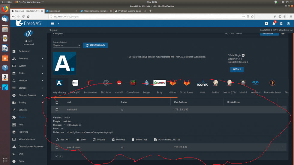Pick the Emby plugin icon
The image size is (294, 165).
click(159, 83)
